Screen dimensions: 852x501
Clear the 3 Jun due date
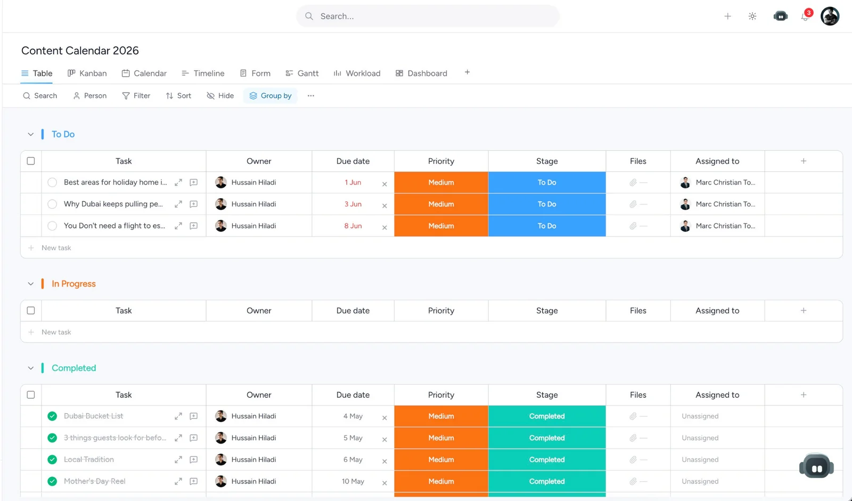[384, 206]
